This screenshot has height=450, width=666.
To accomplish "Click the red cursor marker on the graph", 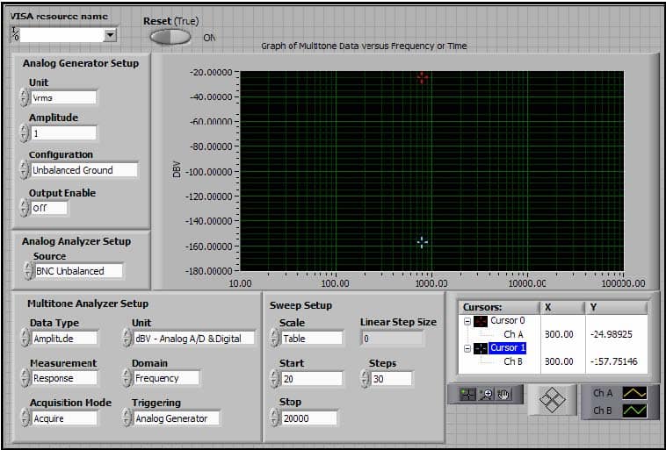I will [x=423, y=78].
